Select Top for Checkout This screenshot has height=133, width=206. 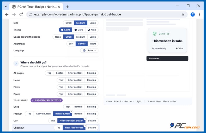(58, 128)
